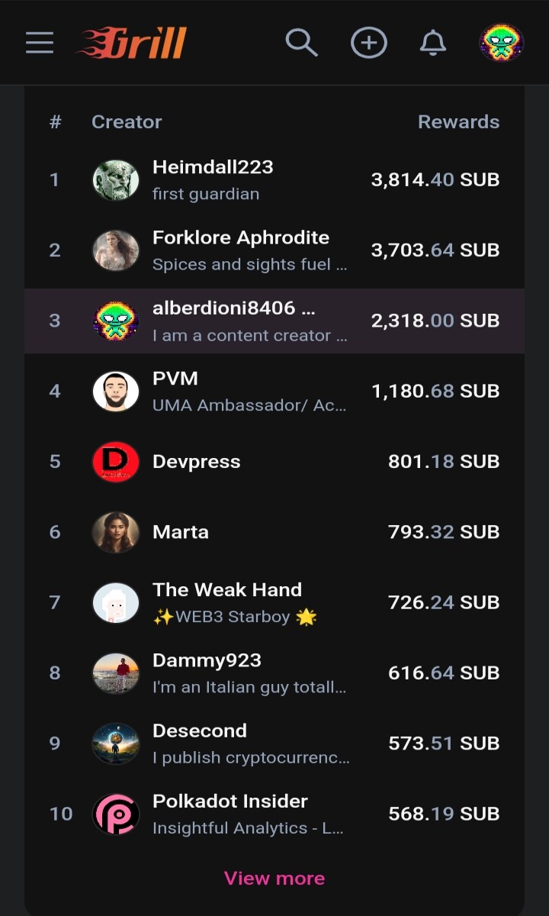The height and width of the screenshot is (916, 549).
Task: Open The Weak Hand creator name
Action: (227, 589)
